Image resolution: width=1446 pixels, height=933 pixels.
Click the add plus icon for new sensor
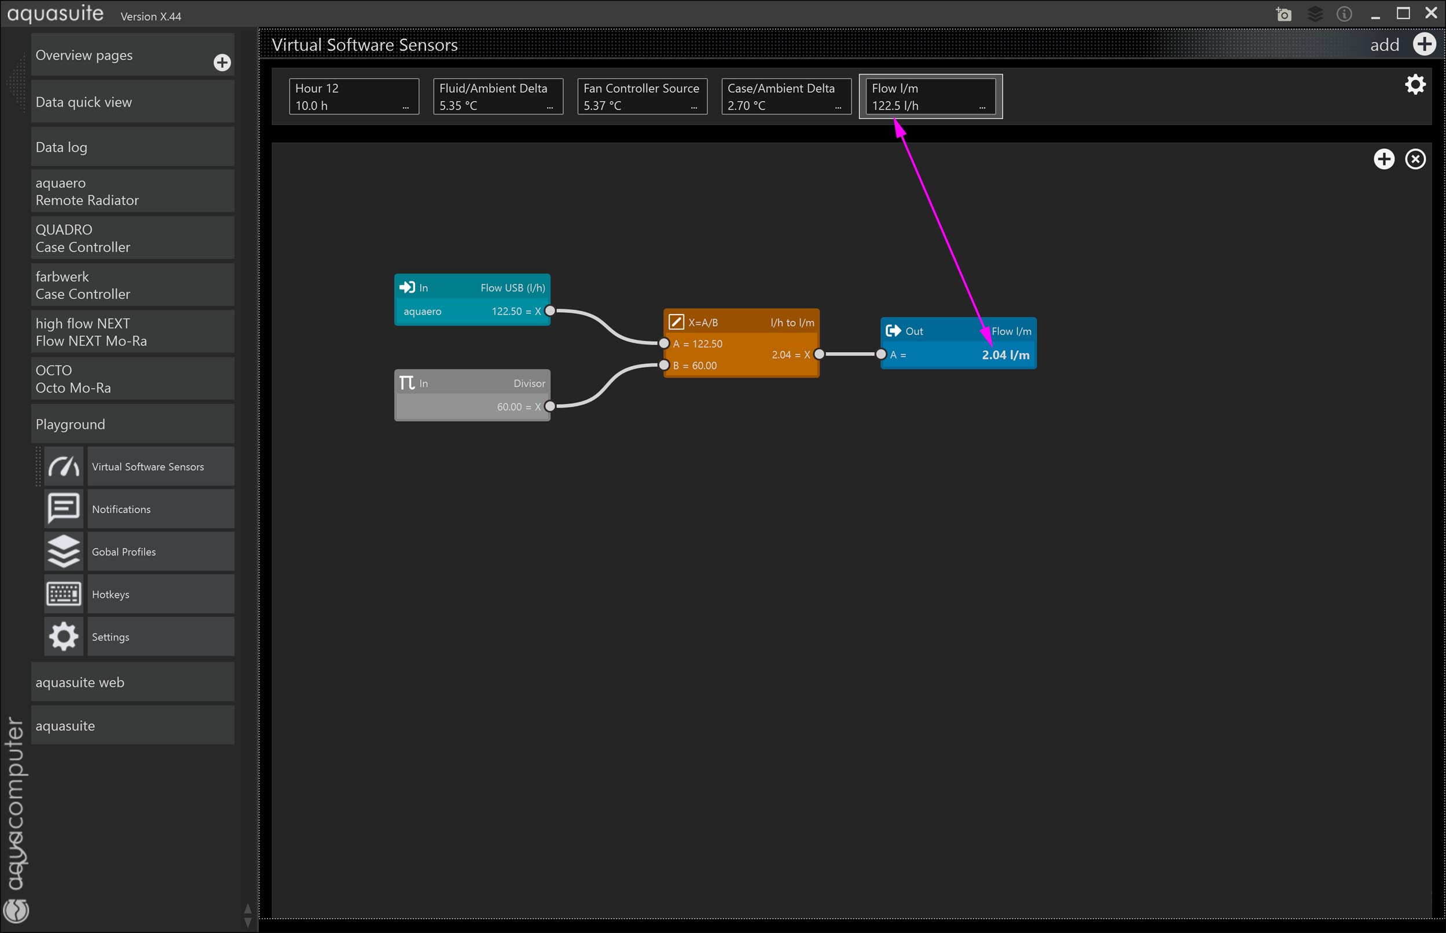point(1423,44)
